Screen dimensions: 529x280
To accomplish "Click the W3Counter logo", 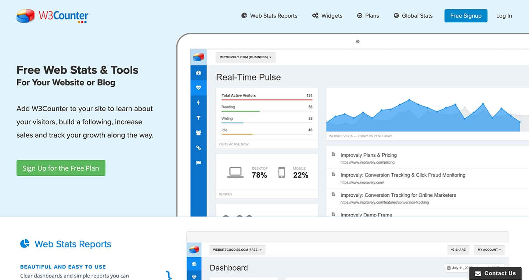I will point(53,16).
